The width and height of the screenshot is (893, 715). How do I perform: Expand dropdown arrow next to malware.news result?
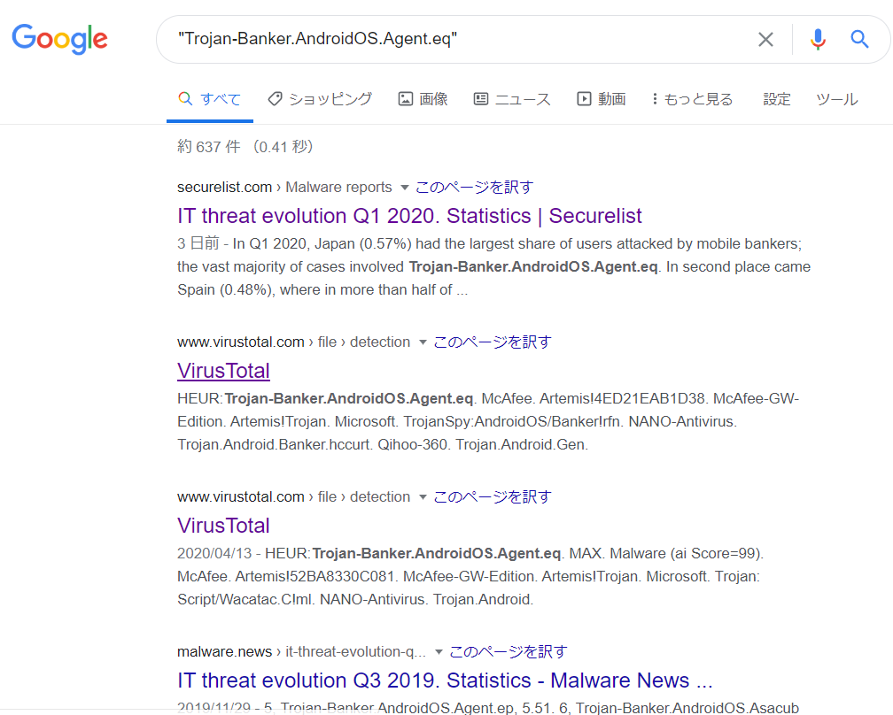pos(439,652)
